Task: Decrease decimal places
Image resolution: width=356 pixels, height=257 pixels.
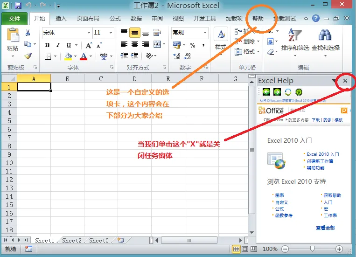Action: (187, 56)
